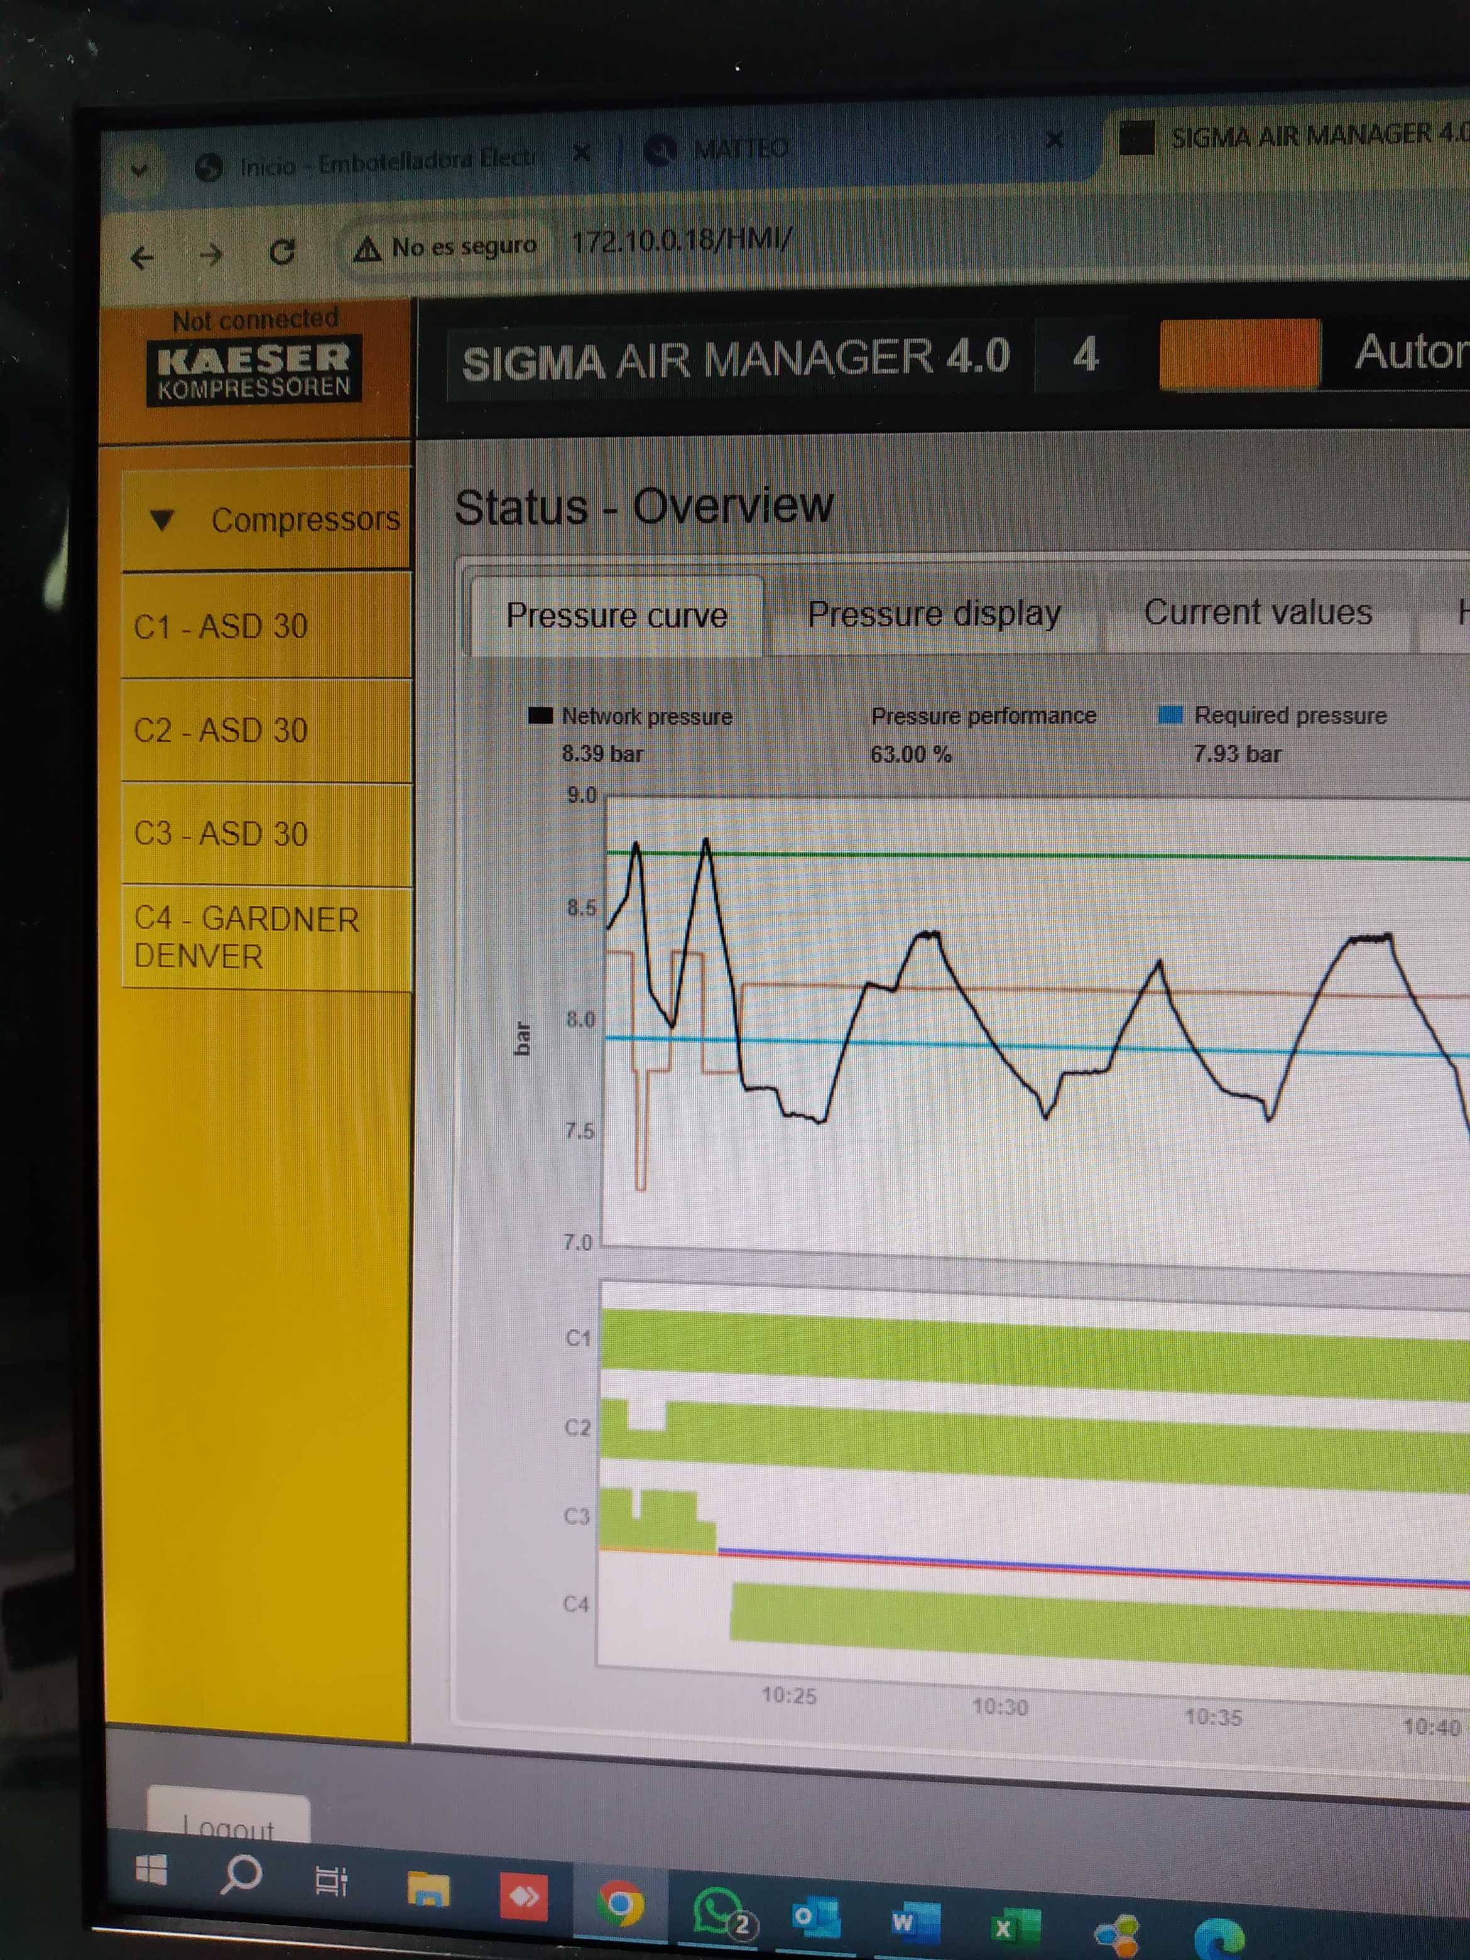
Task: Select compressor C4 - GARDNER DENVER
Action: (267, 939)
